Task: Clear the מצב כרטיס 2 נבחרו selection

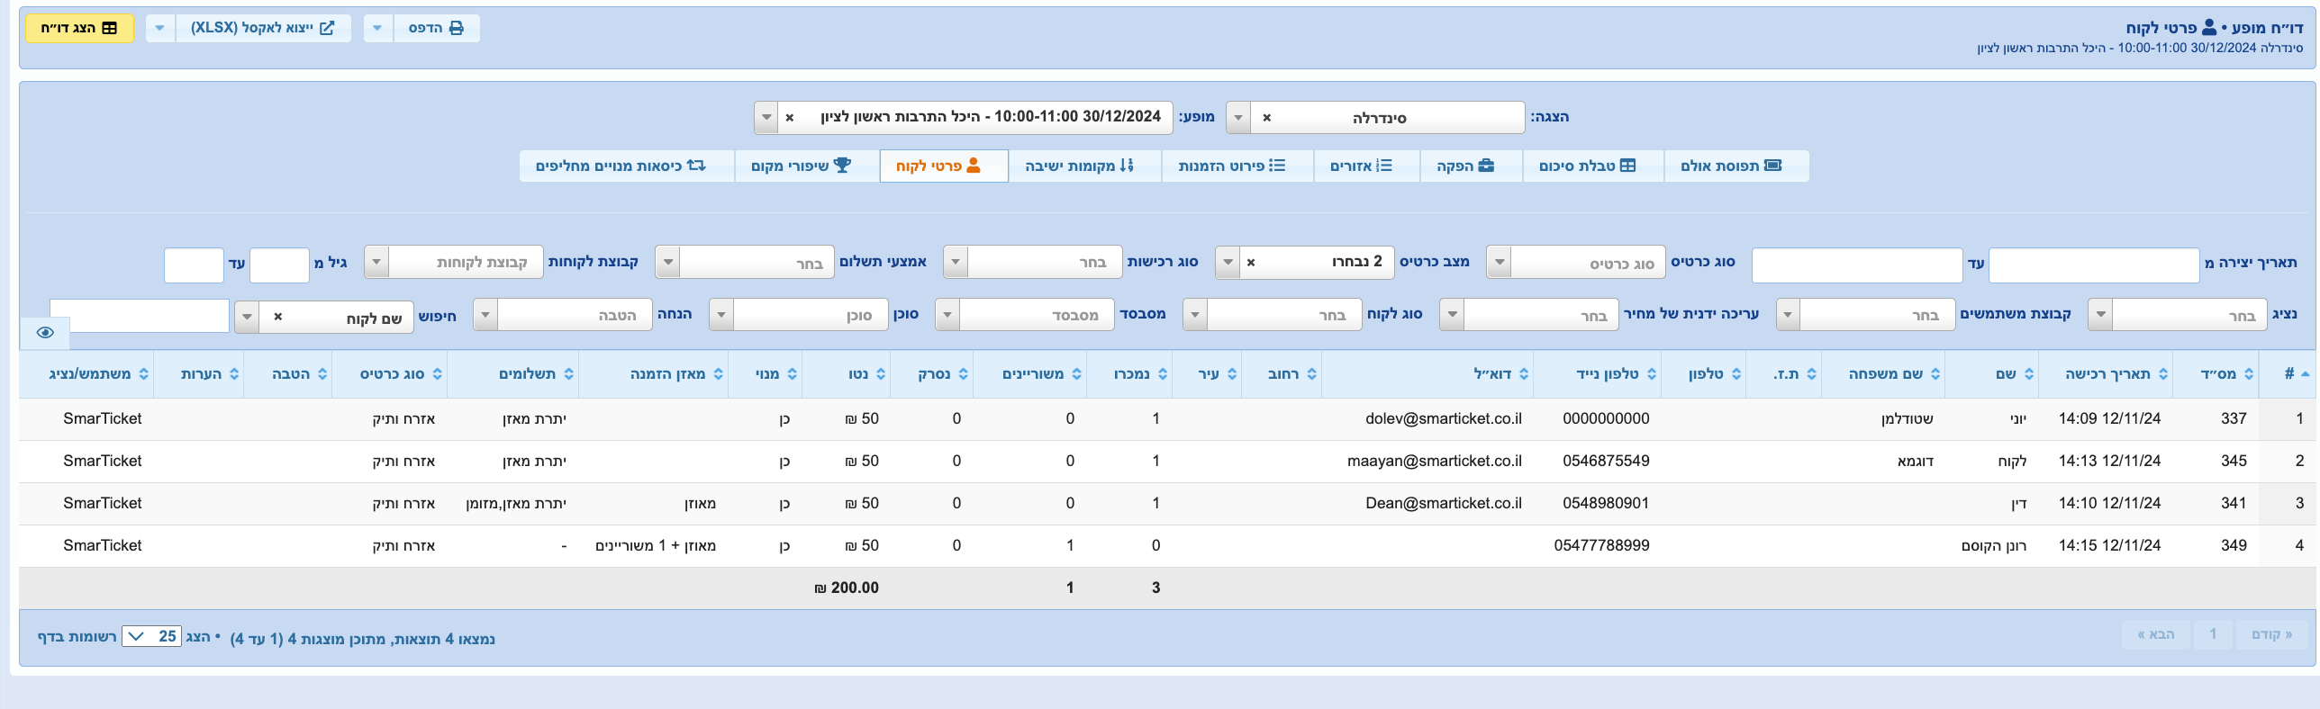Action: [1250, 263]
